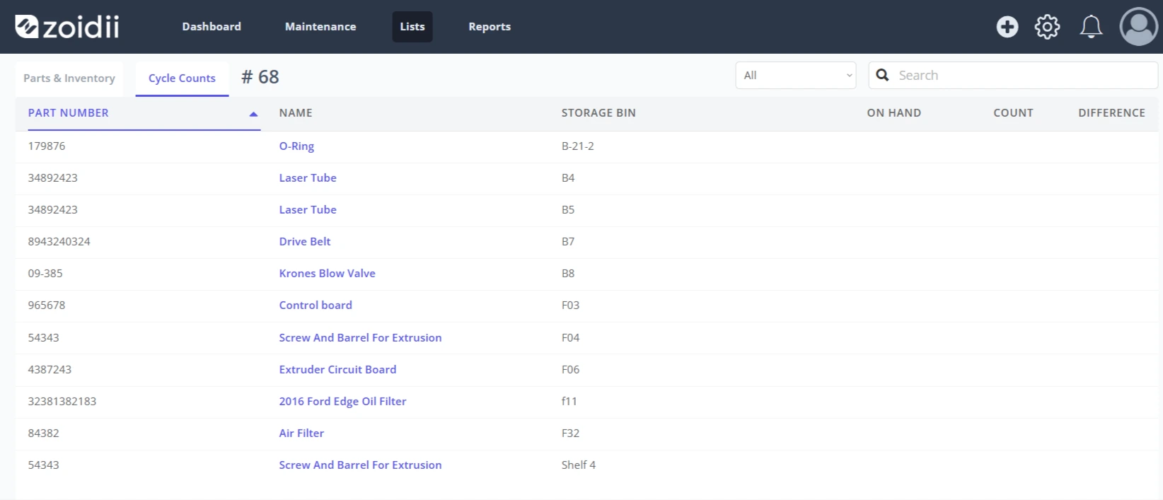Toggle Part Number sort arrow
The width and height of the screenshot is (1163, 500).
[253, 114]
